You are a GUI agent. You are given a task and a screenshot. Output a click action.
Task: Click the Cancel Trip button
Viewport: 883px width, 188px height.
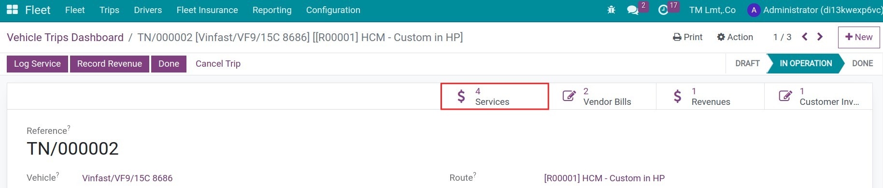click(218, 64)
